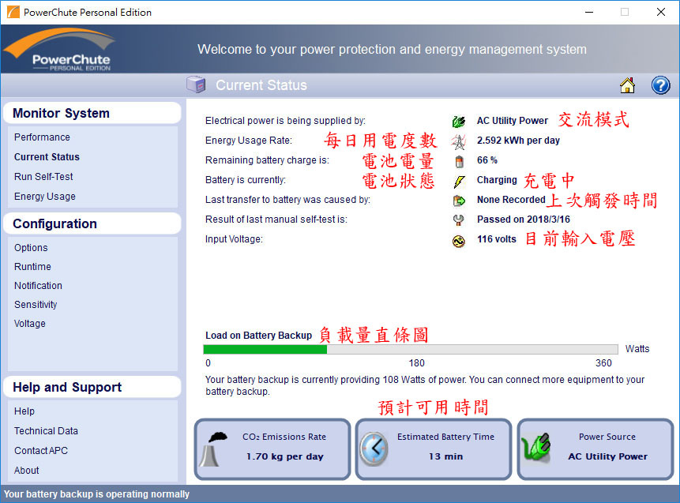Open Technical Data page
The image size is (680, 503).
click(x=46, y=431)
